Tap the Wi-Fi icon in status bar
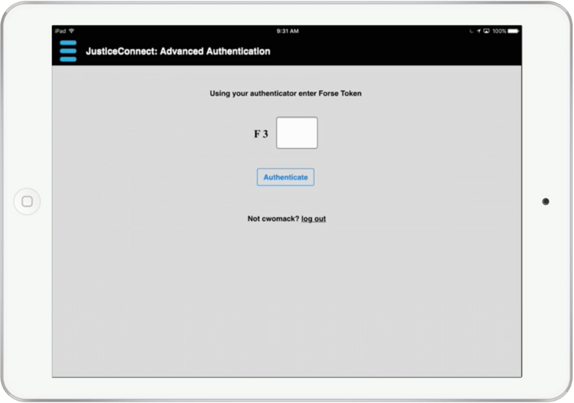 [x=72, y=31]
